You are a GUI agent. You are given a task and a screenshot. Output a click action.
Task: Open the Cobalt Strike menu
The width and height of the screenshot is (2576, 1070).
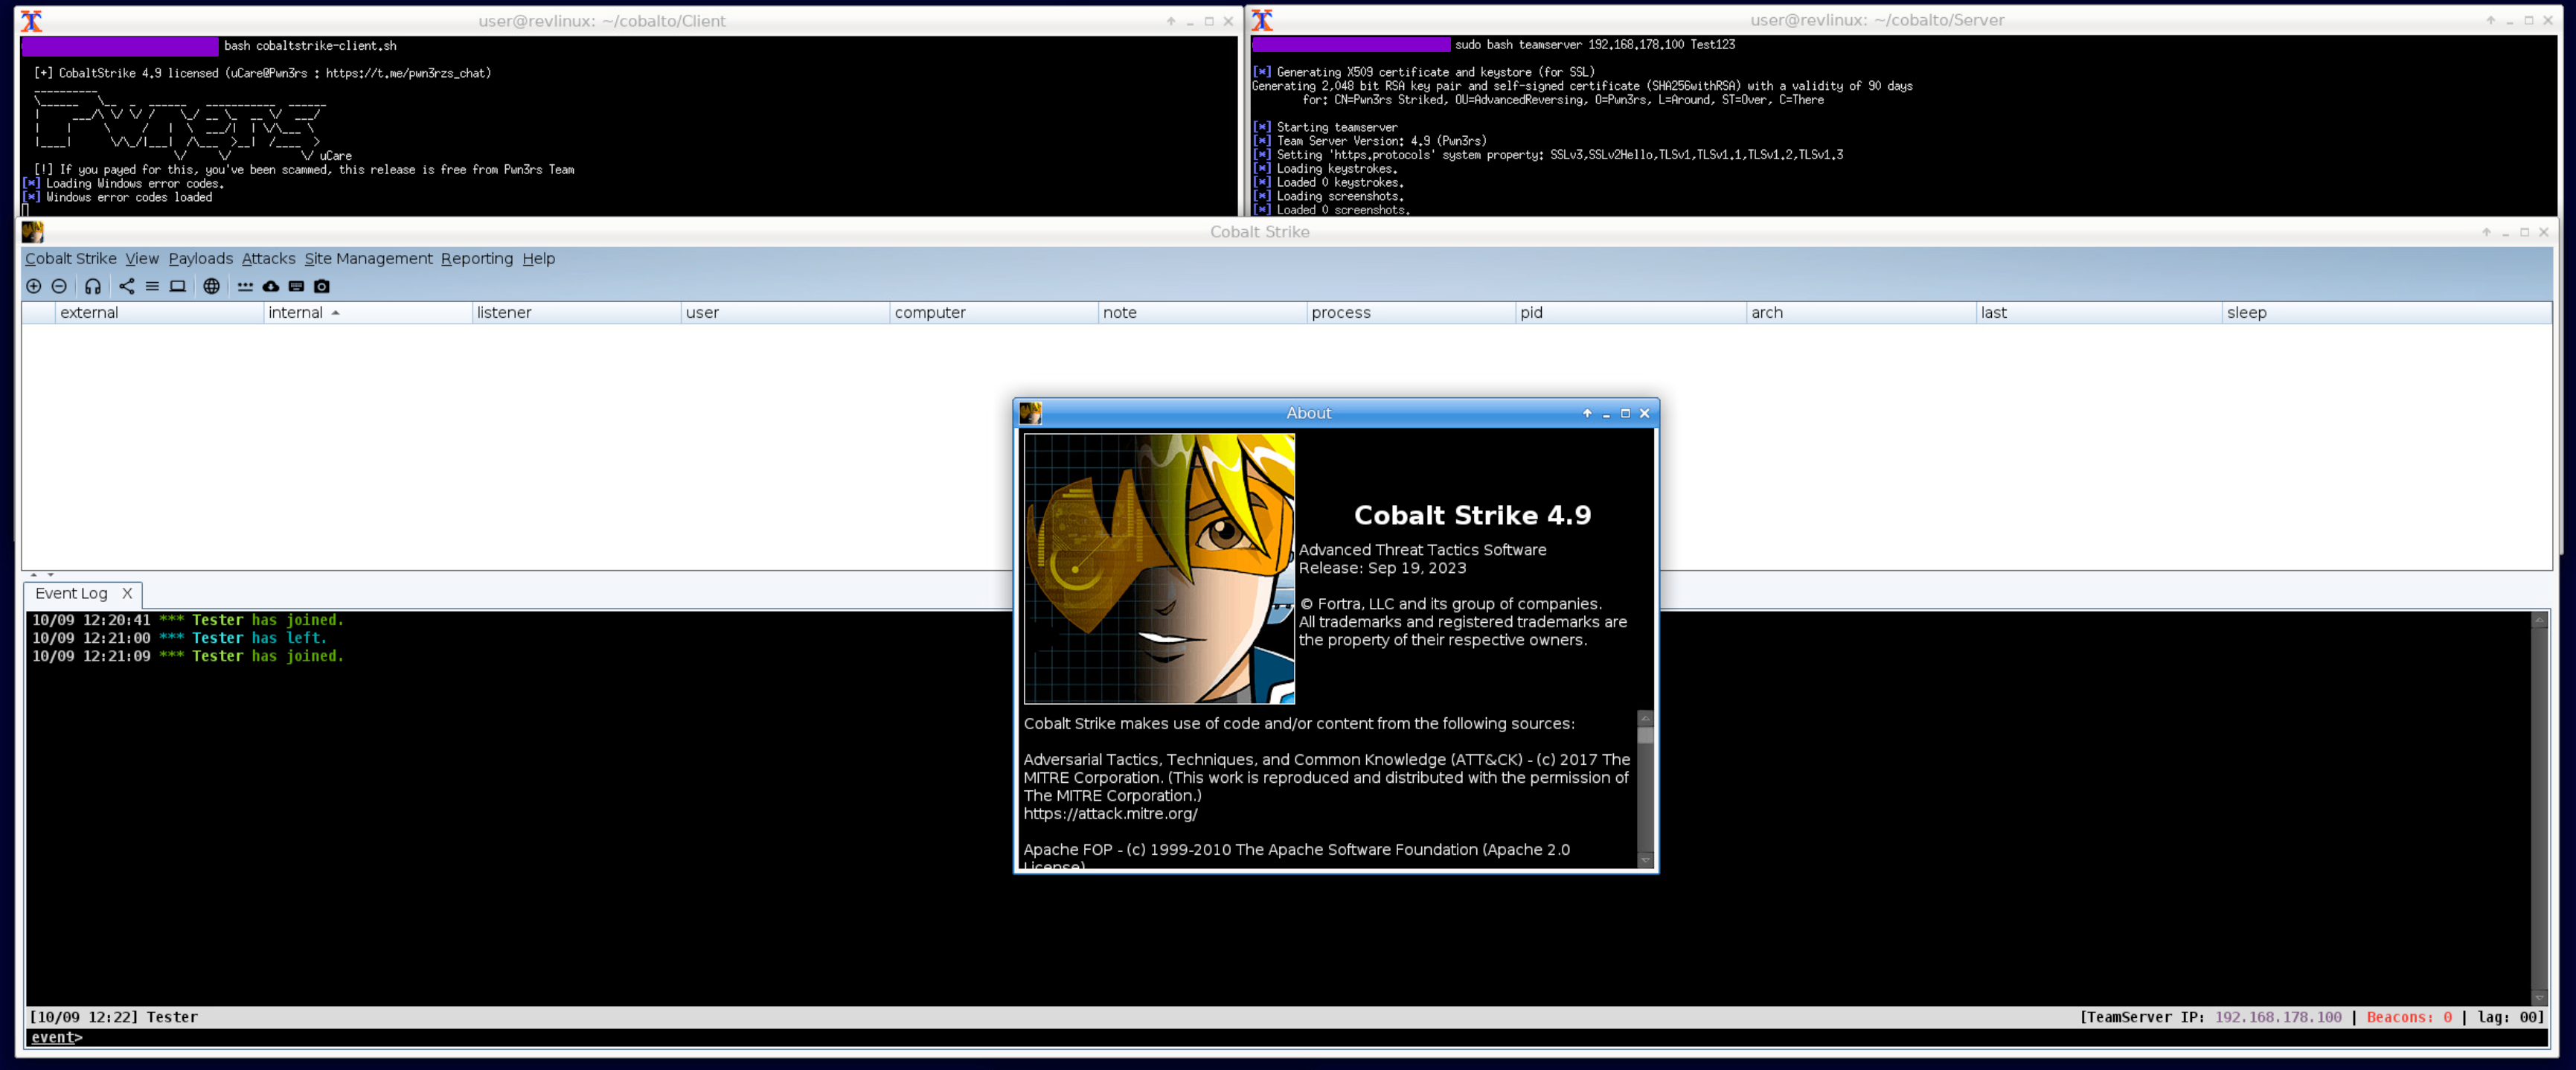(71, 258)
